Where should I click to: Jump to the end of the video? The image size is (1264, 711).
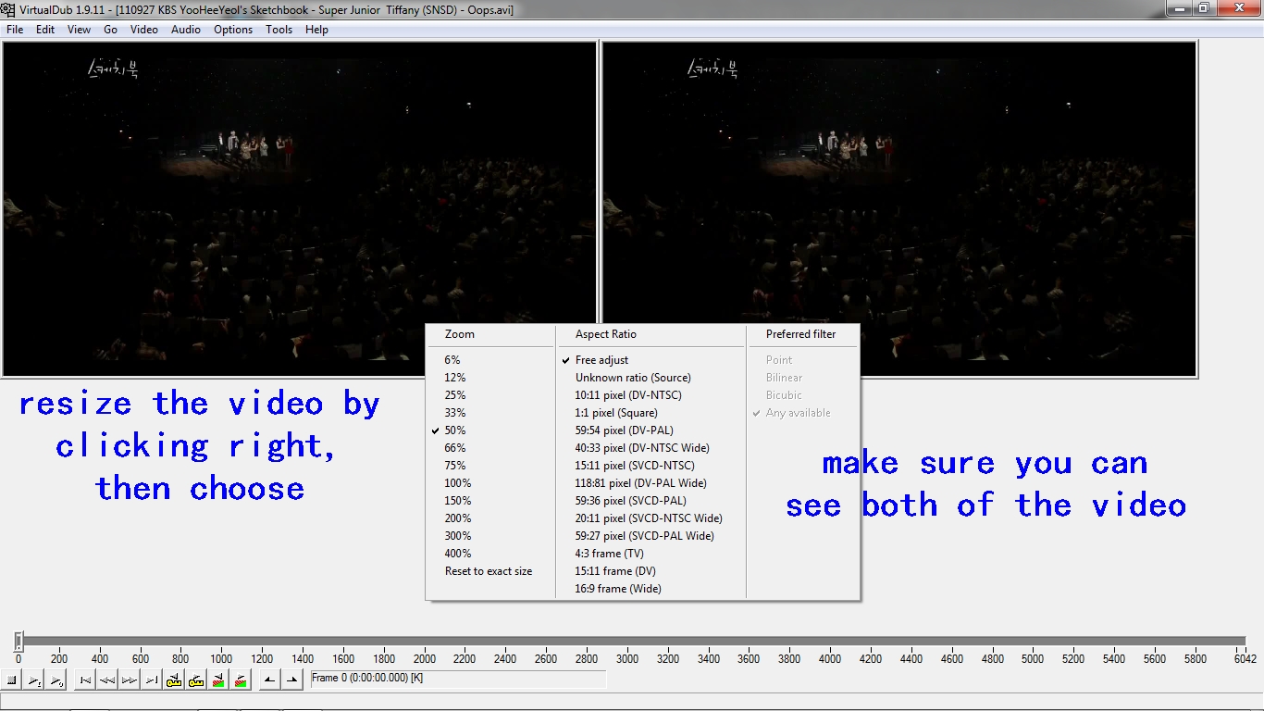tap(152, 680)
